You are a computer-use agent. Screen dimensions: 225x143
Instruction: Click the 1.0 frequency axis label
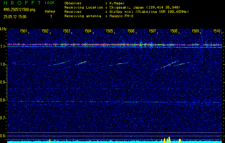3,64
